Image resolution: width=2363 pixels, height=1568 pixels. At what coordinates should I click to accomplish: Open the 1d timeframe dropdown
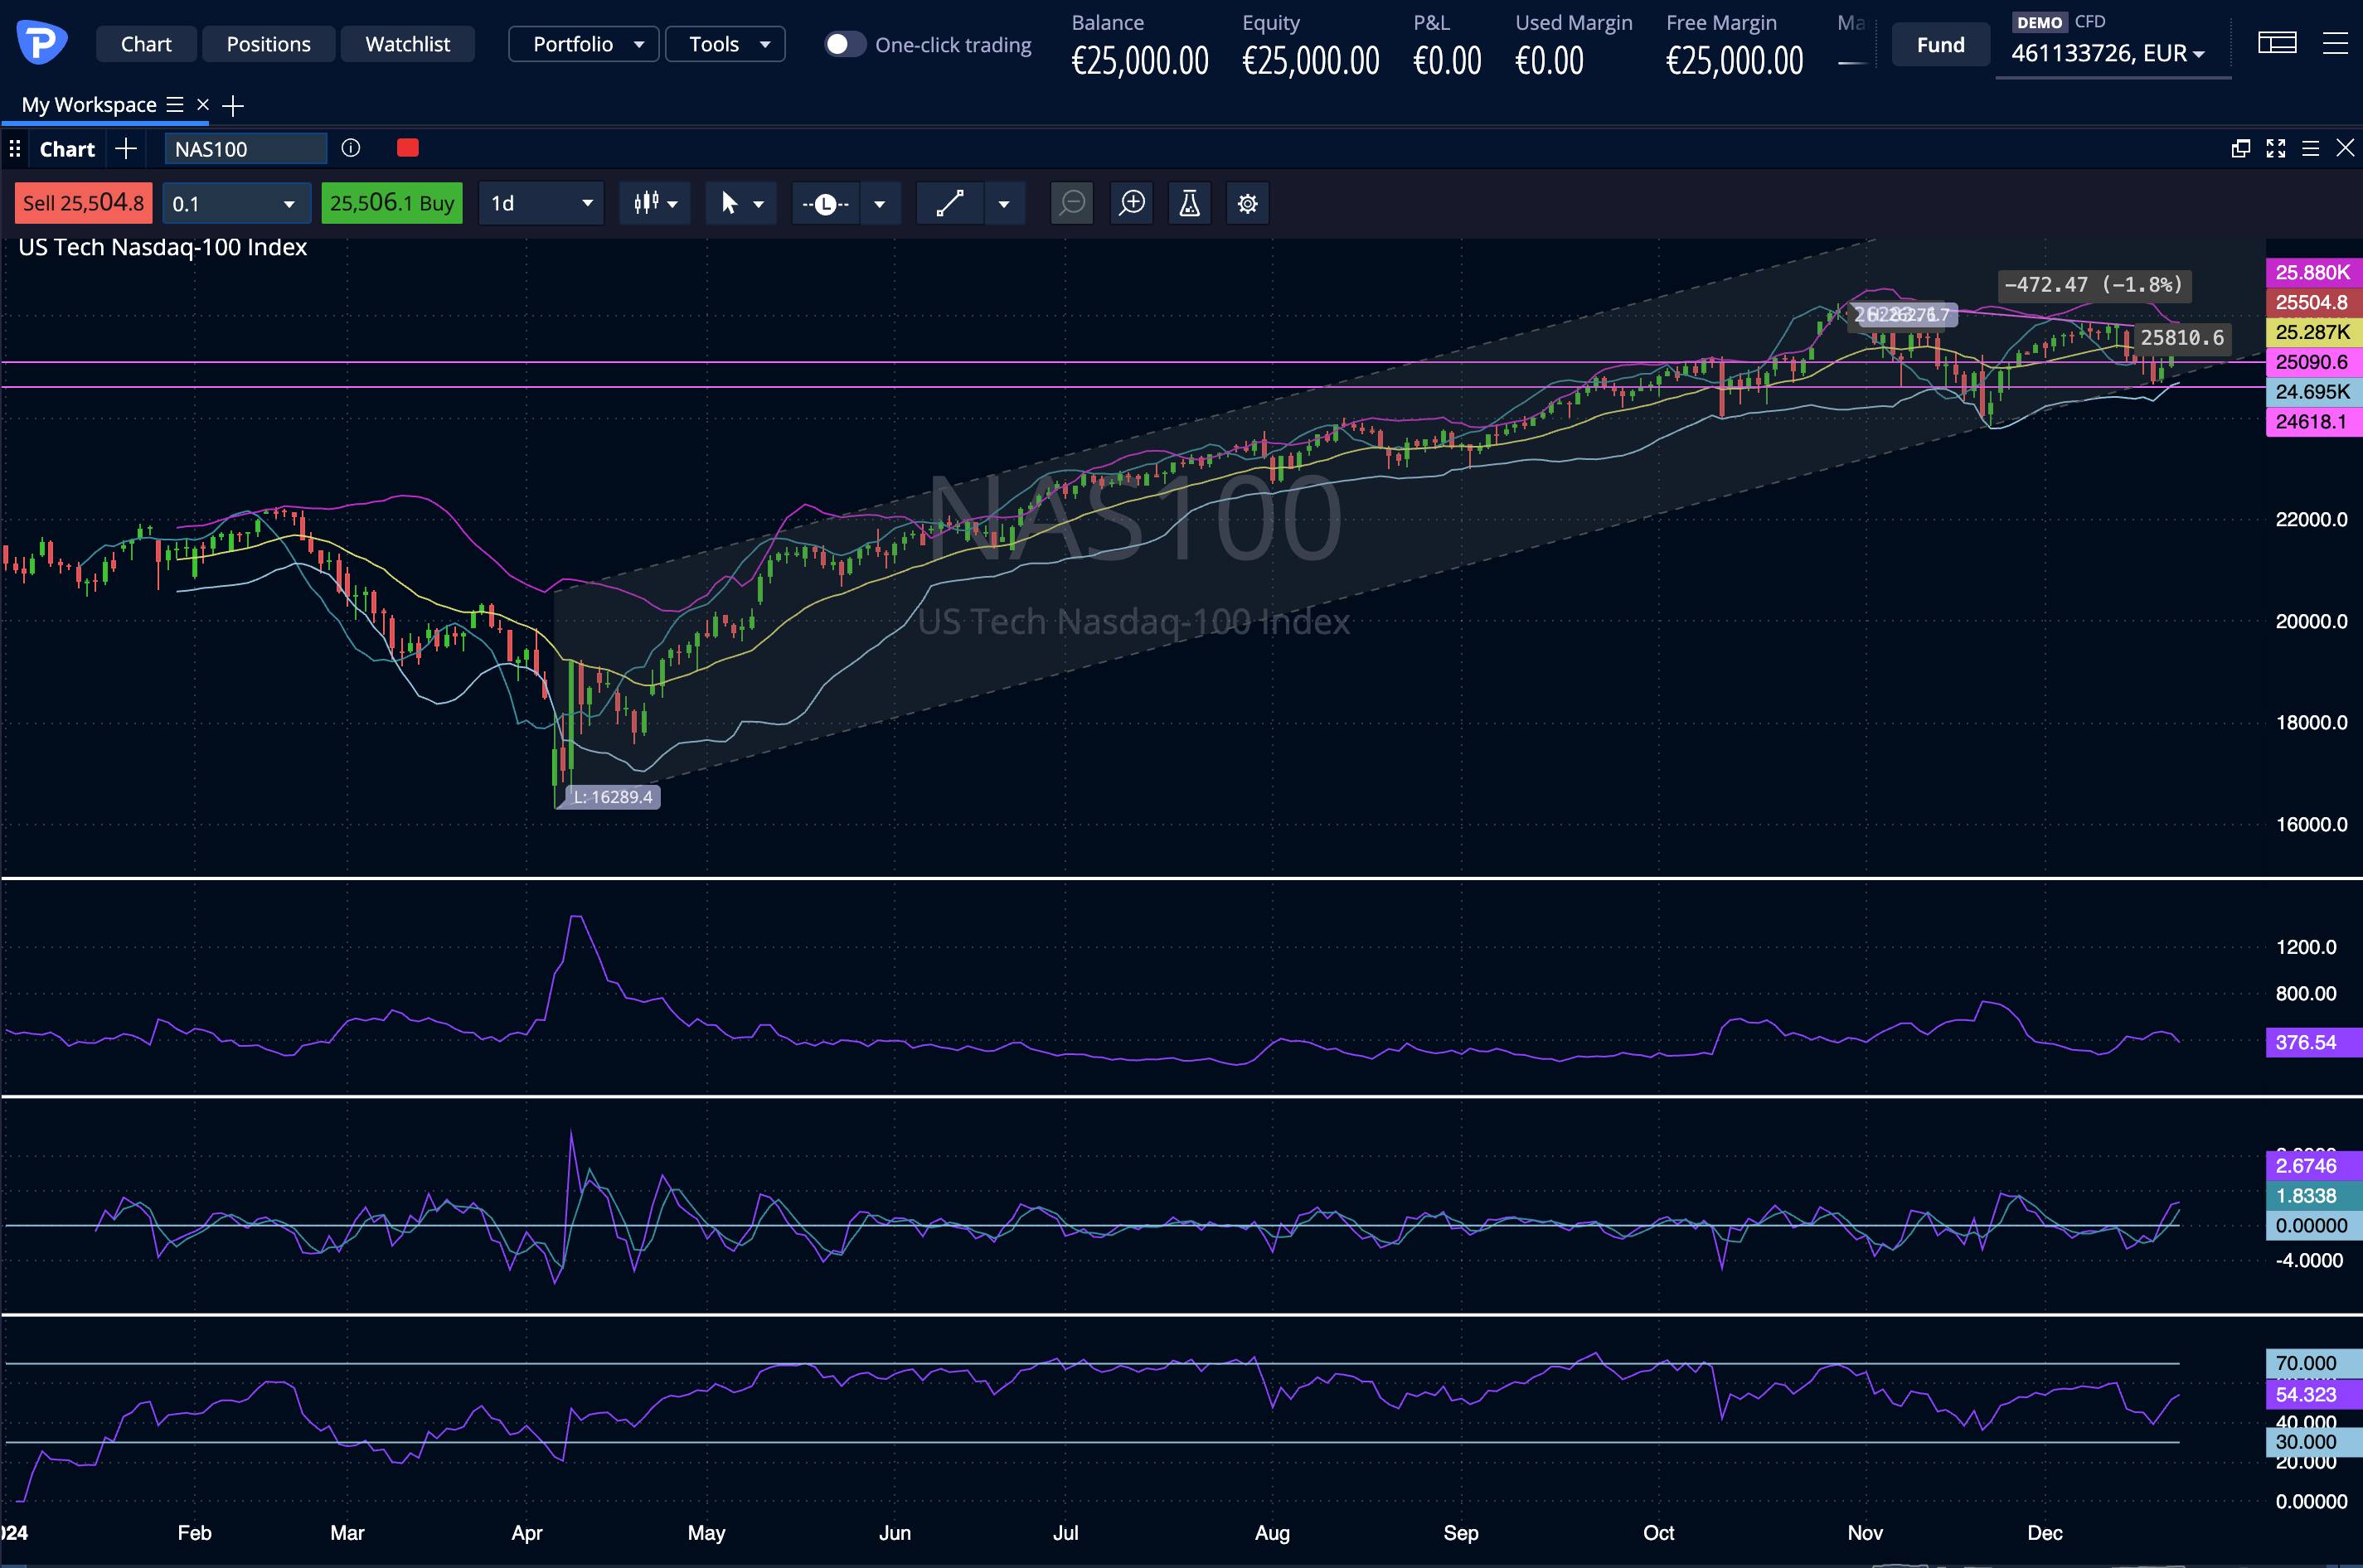tap(541, 203)
